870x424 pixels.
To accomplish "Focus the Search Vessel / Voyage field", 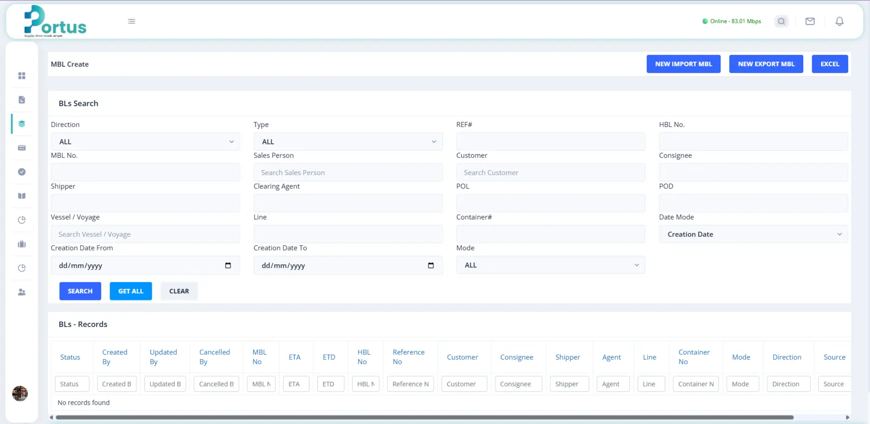I will (x=145, y=234).
